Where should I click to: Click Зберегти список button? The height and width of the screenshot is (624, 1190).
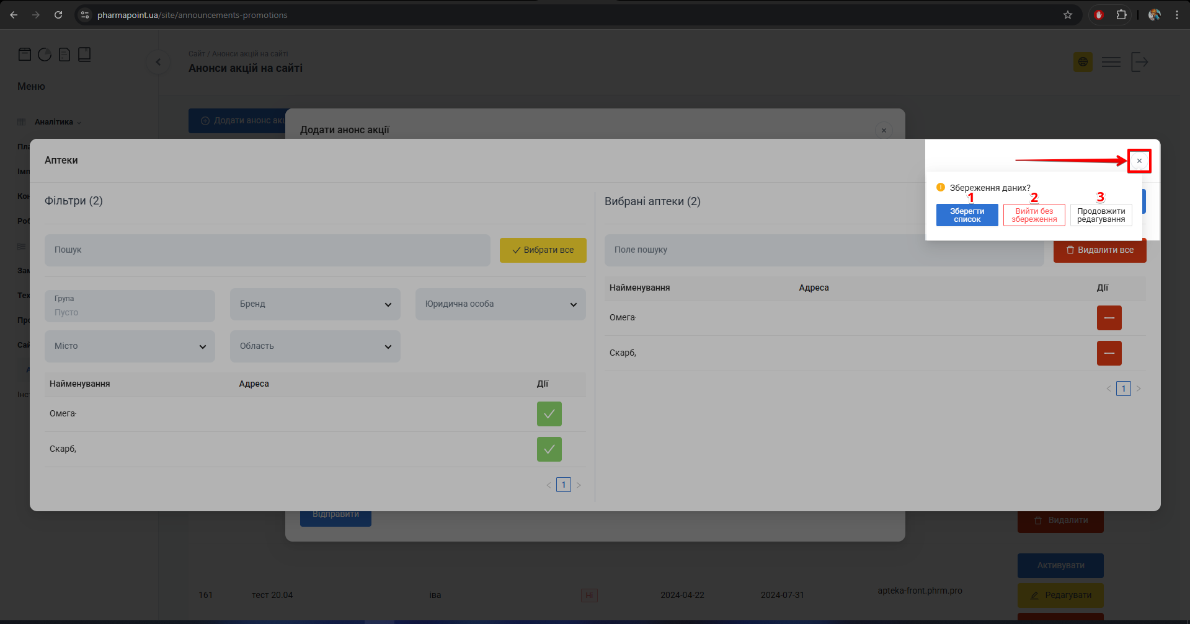click(967, 215)
